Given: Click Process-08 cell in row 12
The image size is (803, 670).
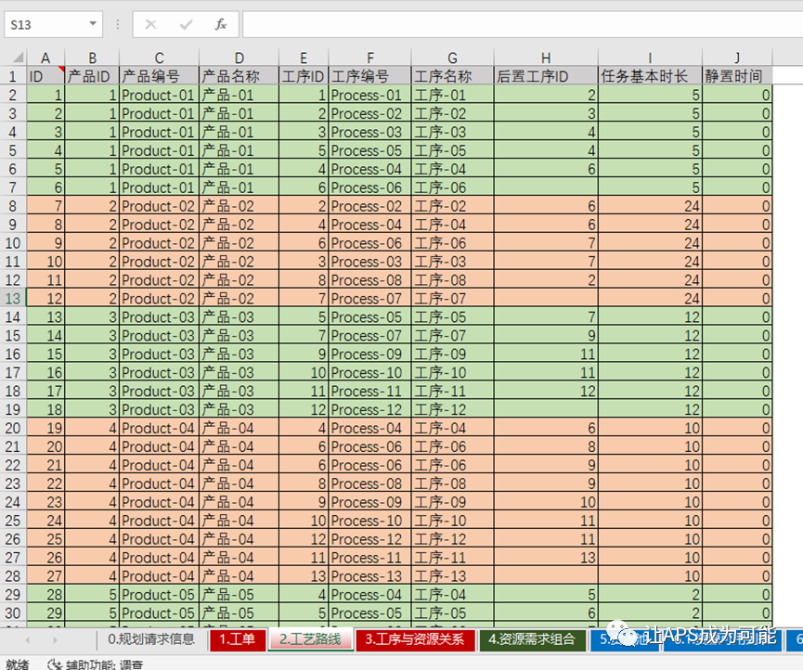Looking at the screenshot, I should pos(370,280).
